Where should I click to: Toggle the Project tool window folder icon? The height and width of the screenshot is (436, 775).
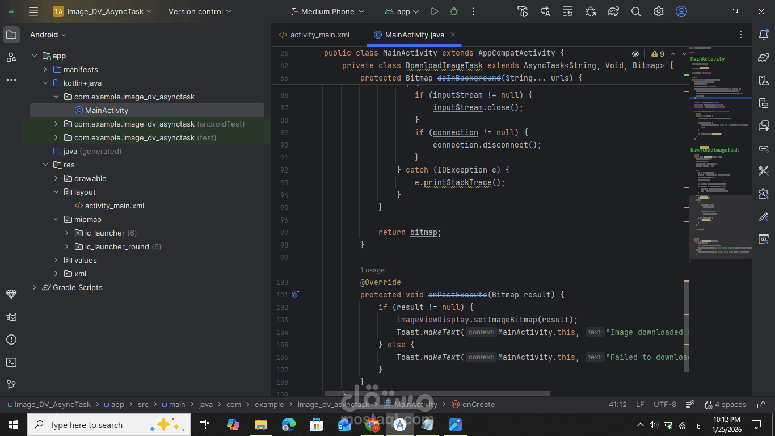(11, 35)
